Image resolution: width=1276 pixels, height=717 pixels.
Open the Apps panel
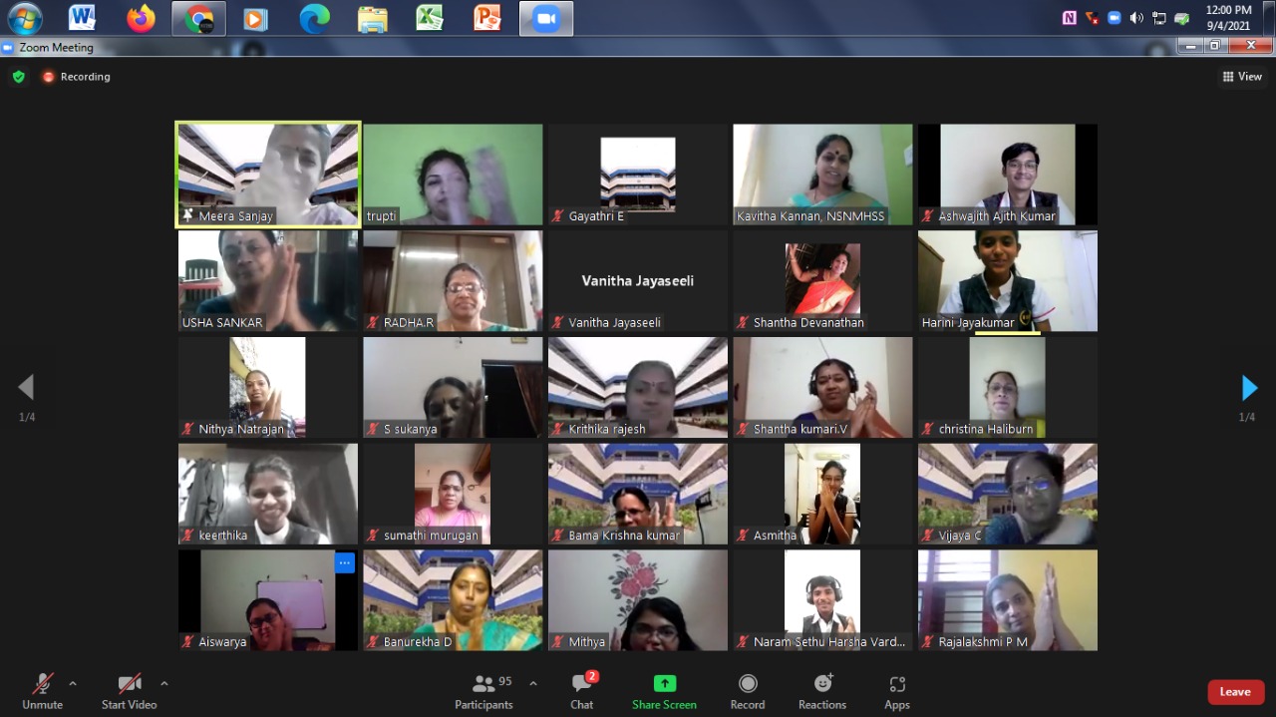(x=897, y=691)
